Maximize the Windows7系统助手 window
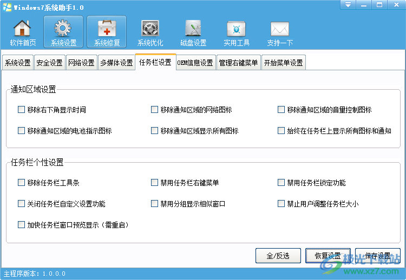The image size is (406, 280). (x=379, y=5)
